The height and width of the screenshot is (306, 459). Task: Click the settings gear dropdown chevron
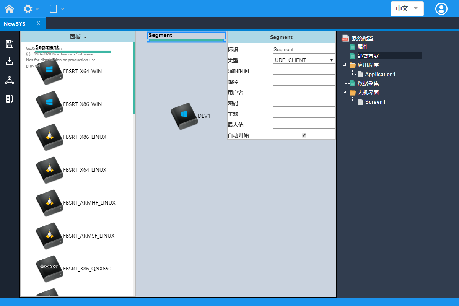(37, 9)
